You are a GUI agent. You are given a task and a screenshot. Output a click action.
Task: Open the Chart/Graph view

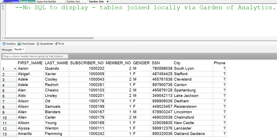26,44
